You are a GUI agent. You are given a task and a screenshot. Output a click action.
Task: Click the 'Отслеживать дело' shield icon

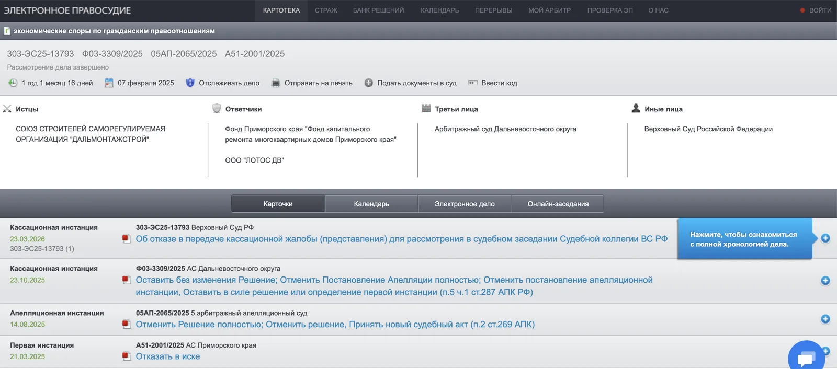coord(190,83)
